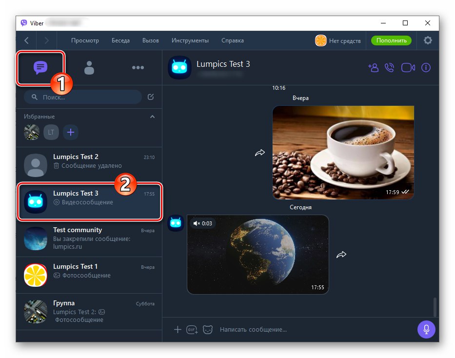
Task: Switch to the Contacts tab icon
Action: 89,68
